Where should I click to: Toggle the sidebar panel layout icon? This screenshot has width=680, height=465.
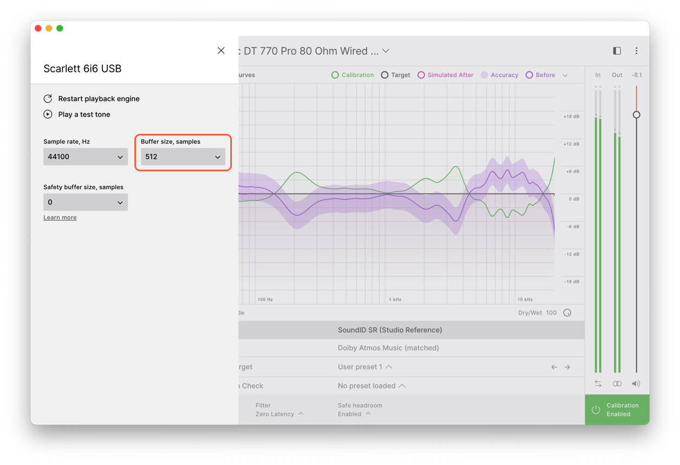[617, 51]
